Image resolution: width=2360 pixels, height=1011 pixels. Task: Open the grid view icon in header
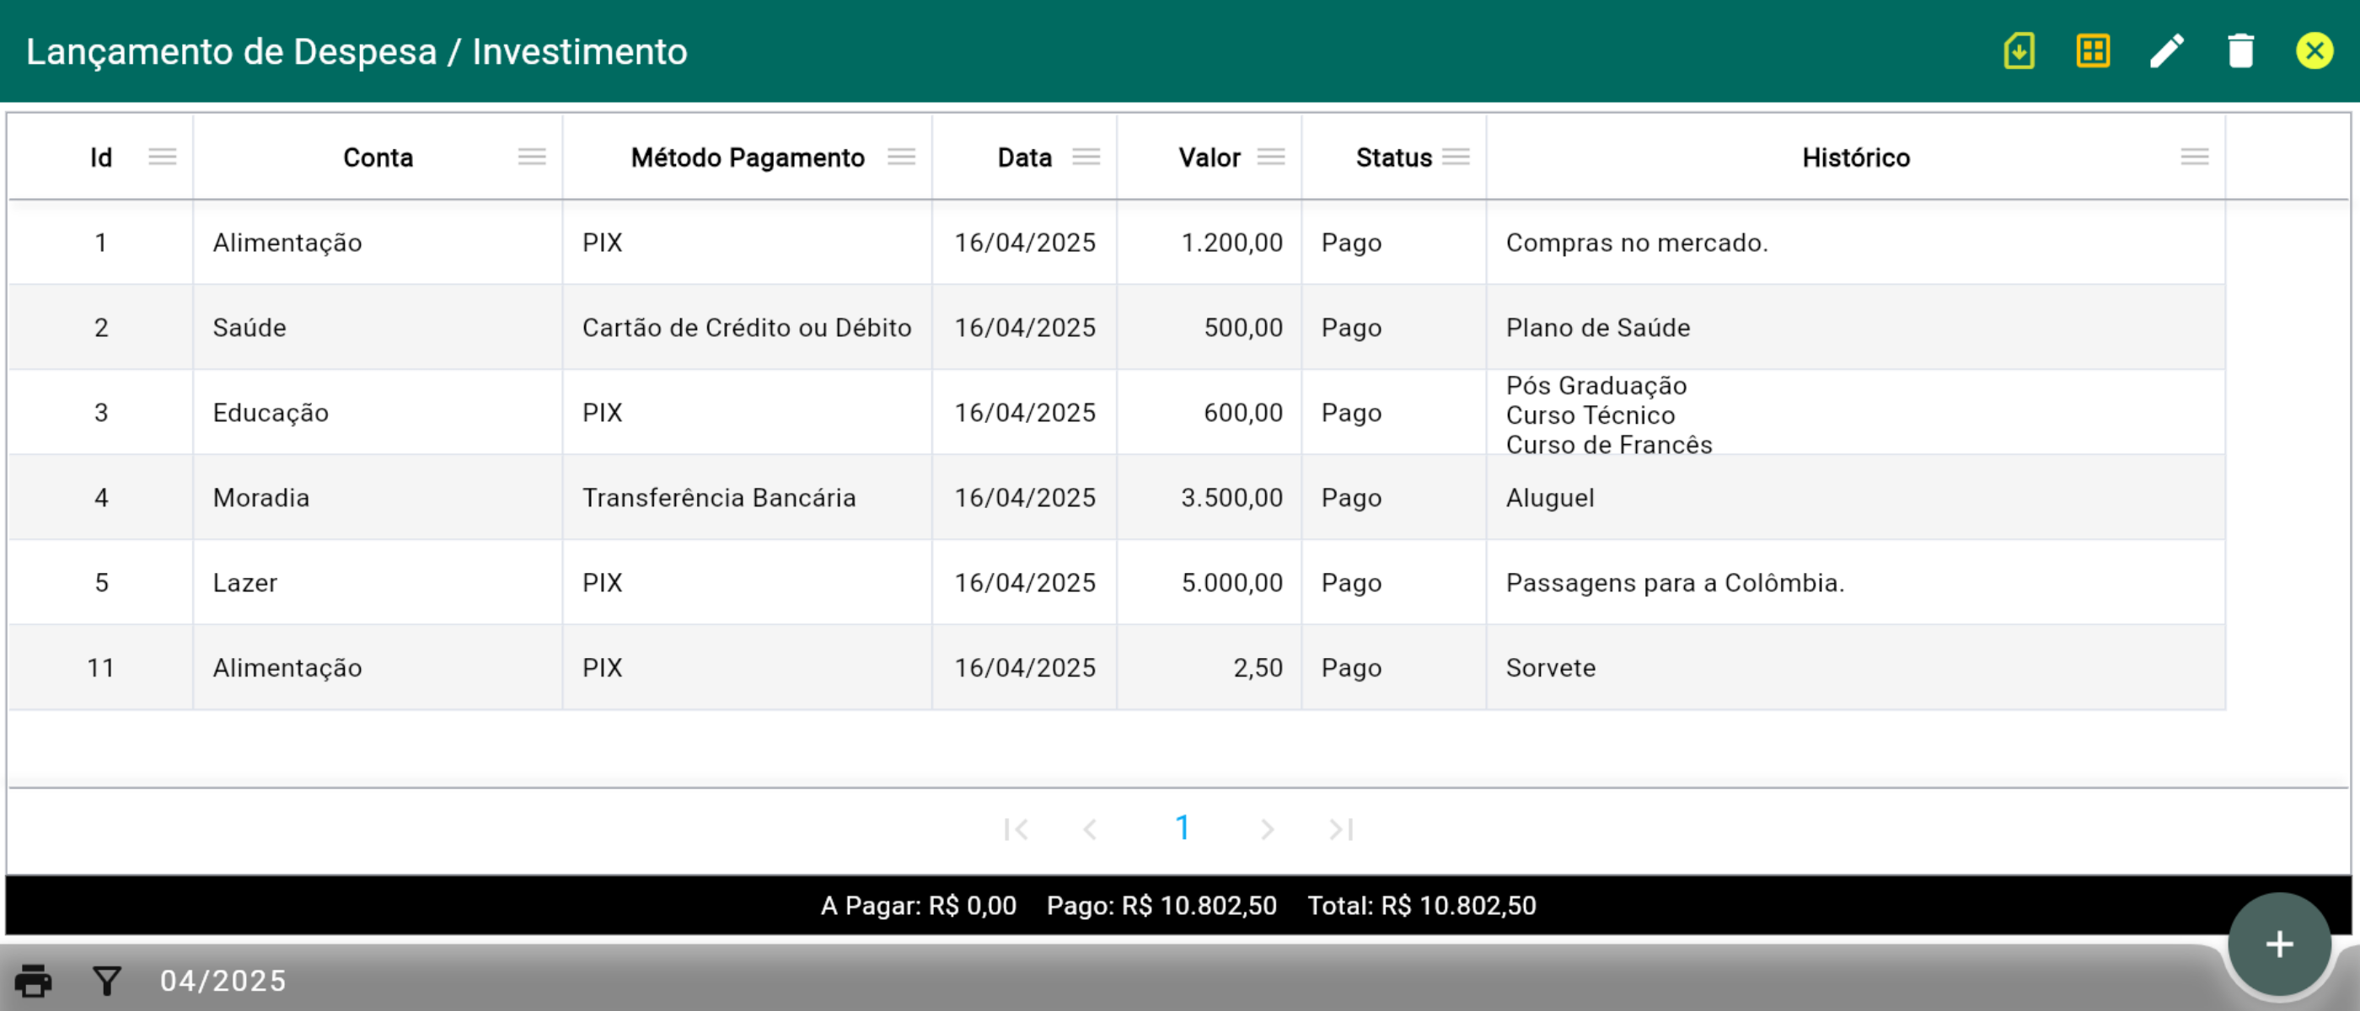click(x=2093, y=51)
